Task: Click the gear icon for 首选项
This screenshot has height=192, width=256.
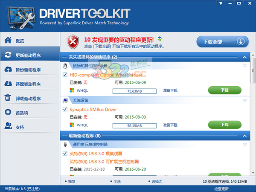Action: point(8,112)
